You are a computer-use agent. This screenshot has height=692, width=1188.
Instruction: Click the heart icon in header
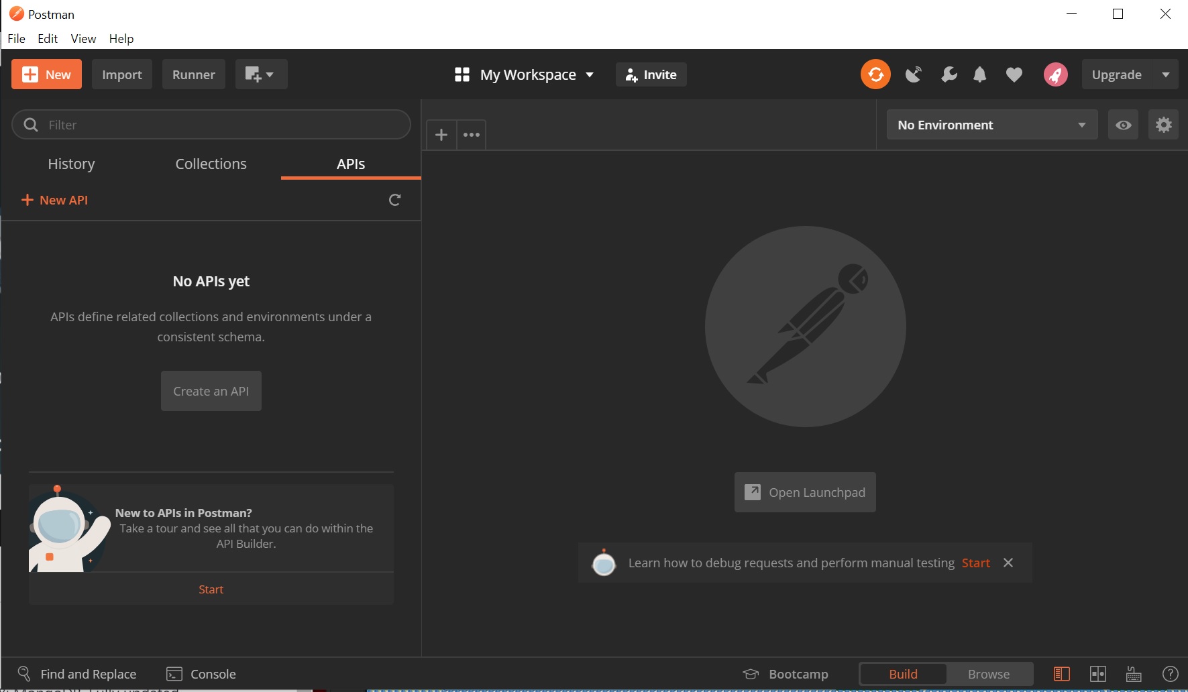1014,74
